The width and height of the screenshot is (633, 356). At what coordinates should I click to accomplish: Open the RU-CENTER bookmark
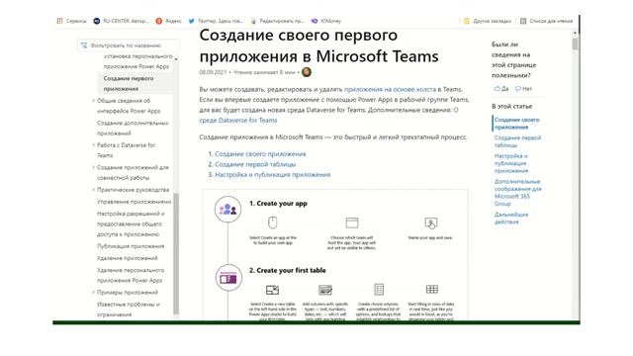coord(121,21)
